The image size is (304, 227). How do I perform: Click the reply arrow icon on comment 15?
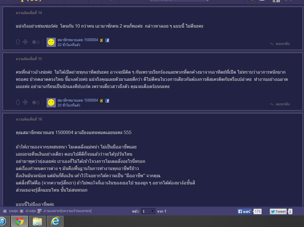[x=272, y=104]
